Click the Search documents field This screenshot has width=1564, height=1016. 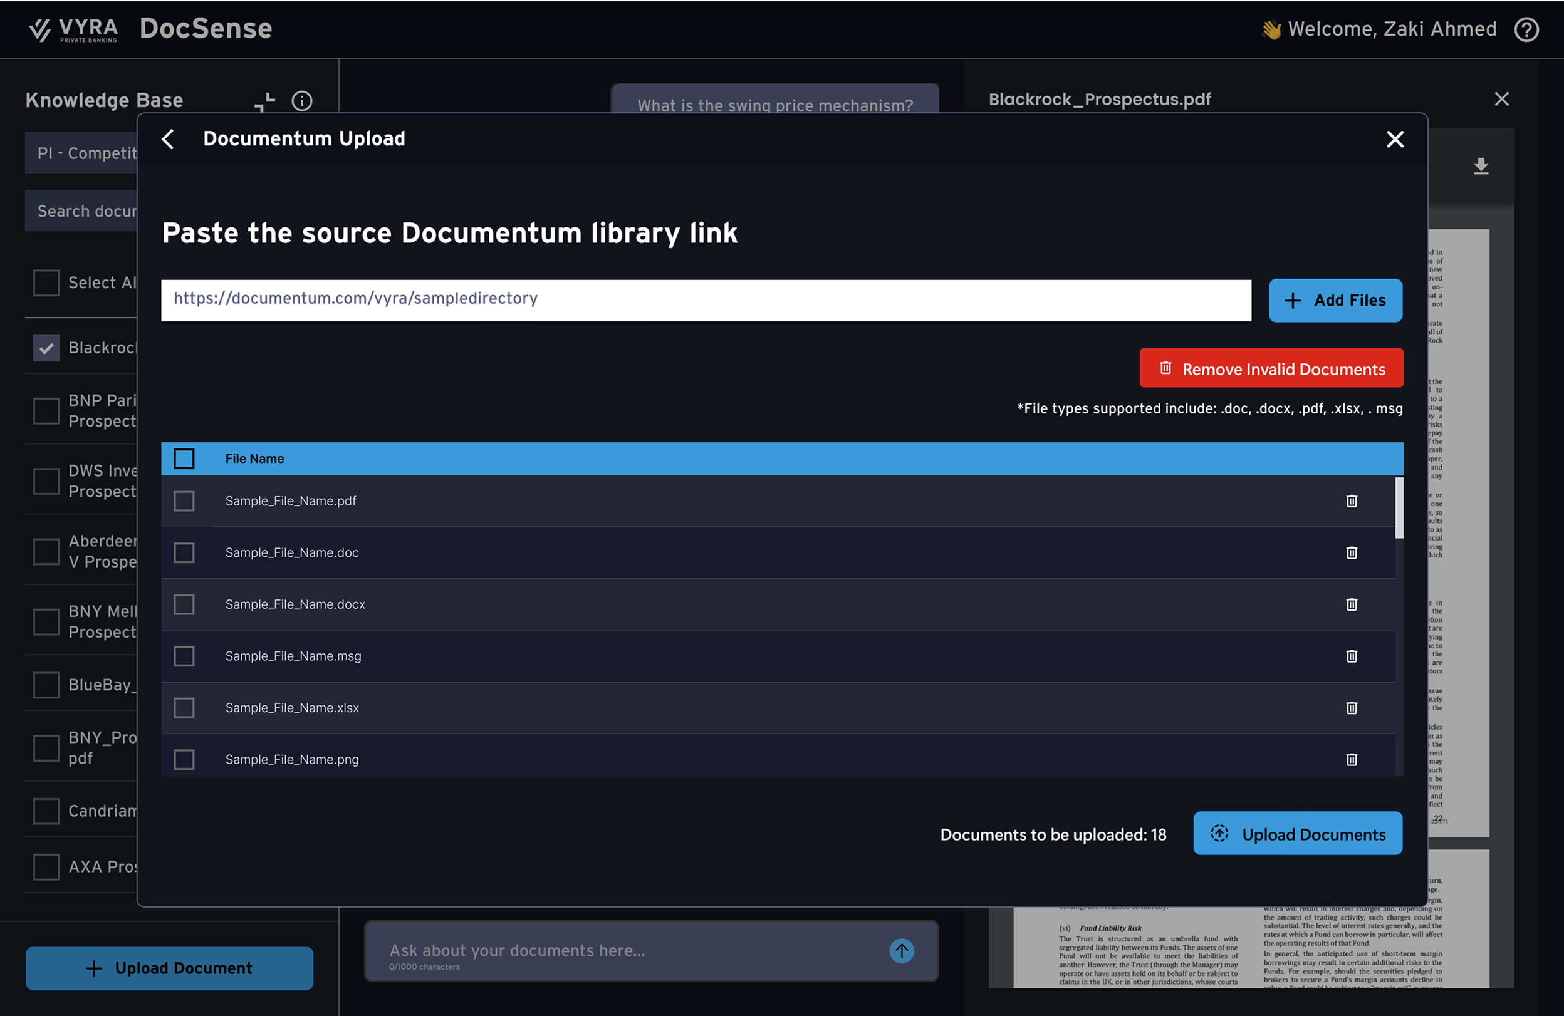81,211
